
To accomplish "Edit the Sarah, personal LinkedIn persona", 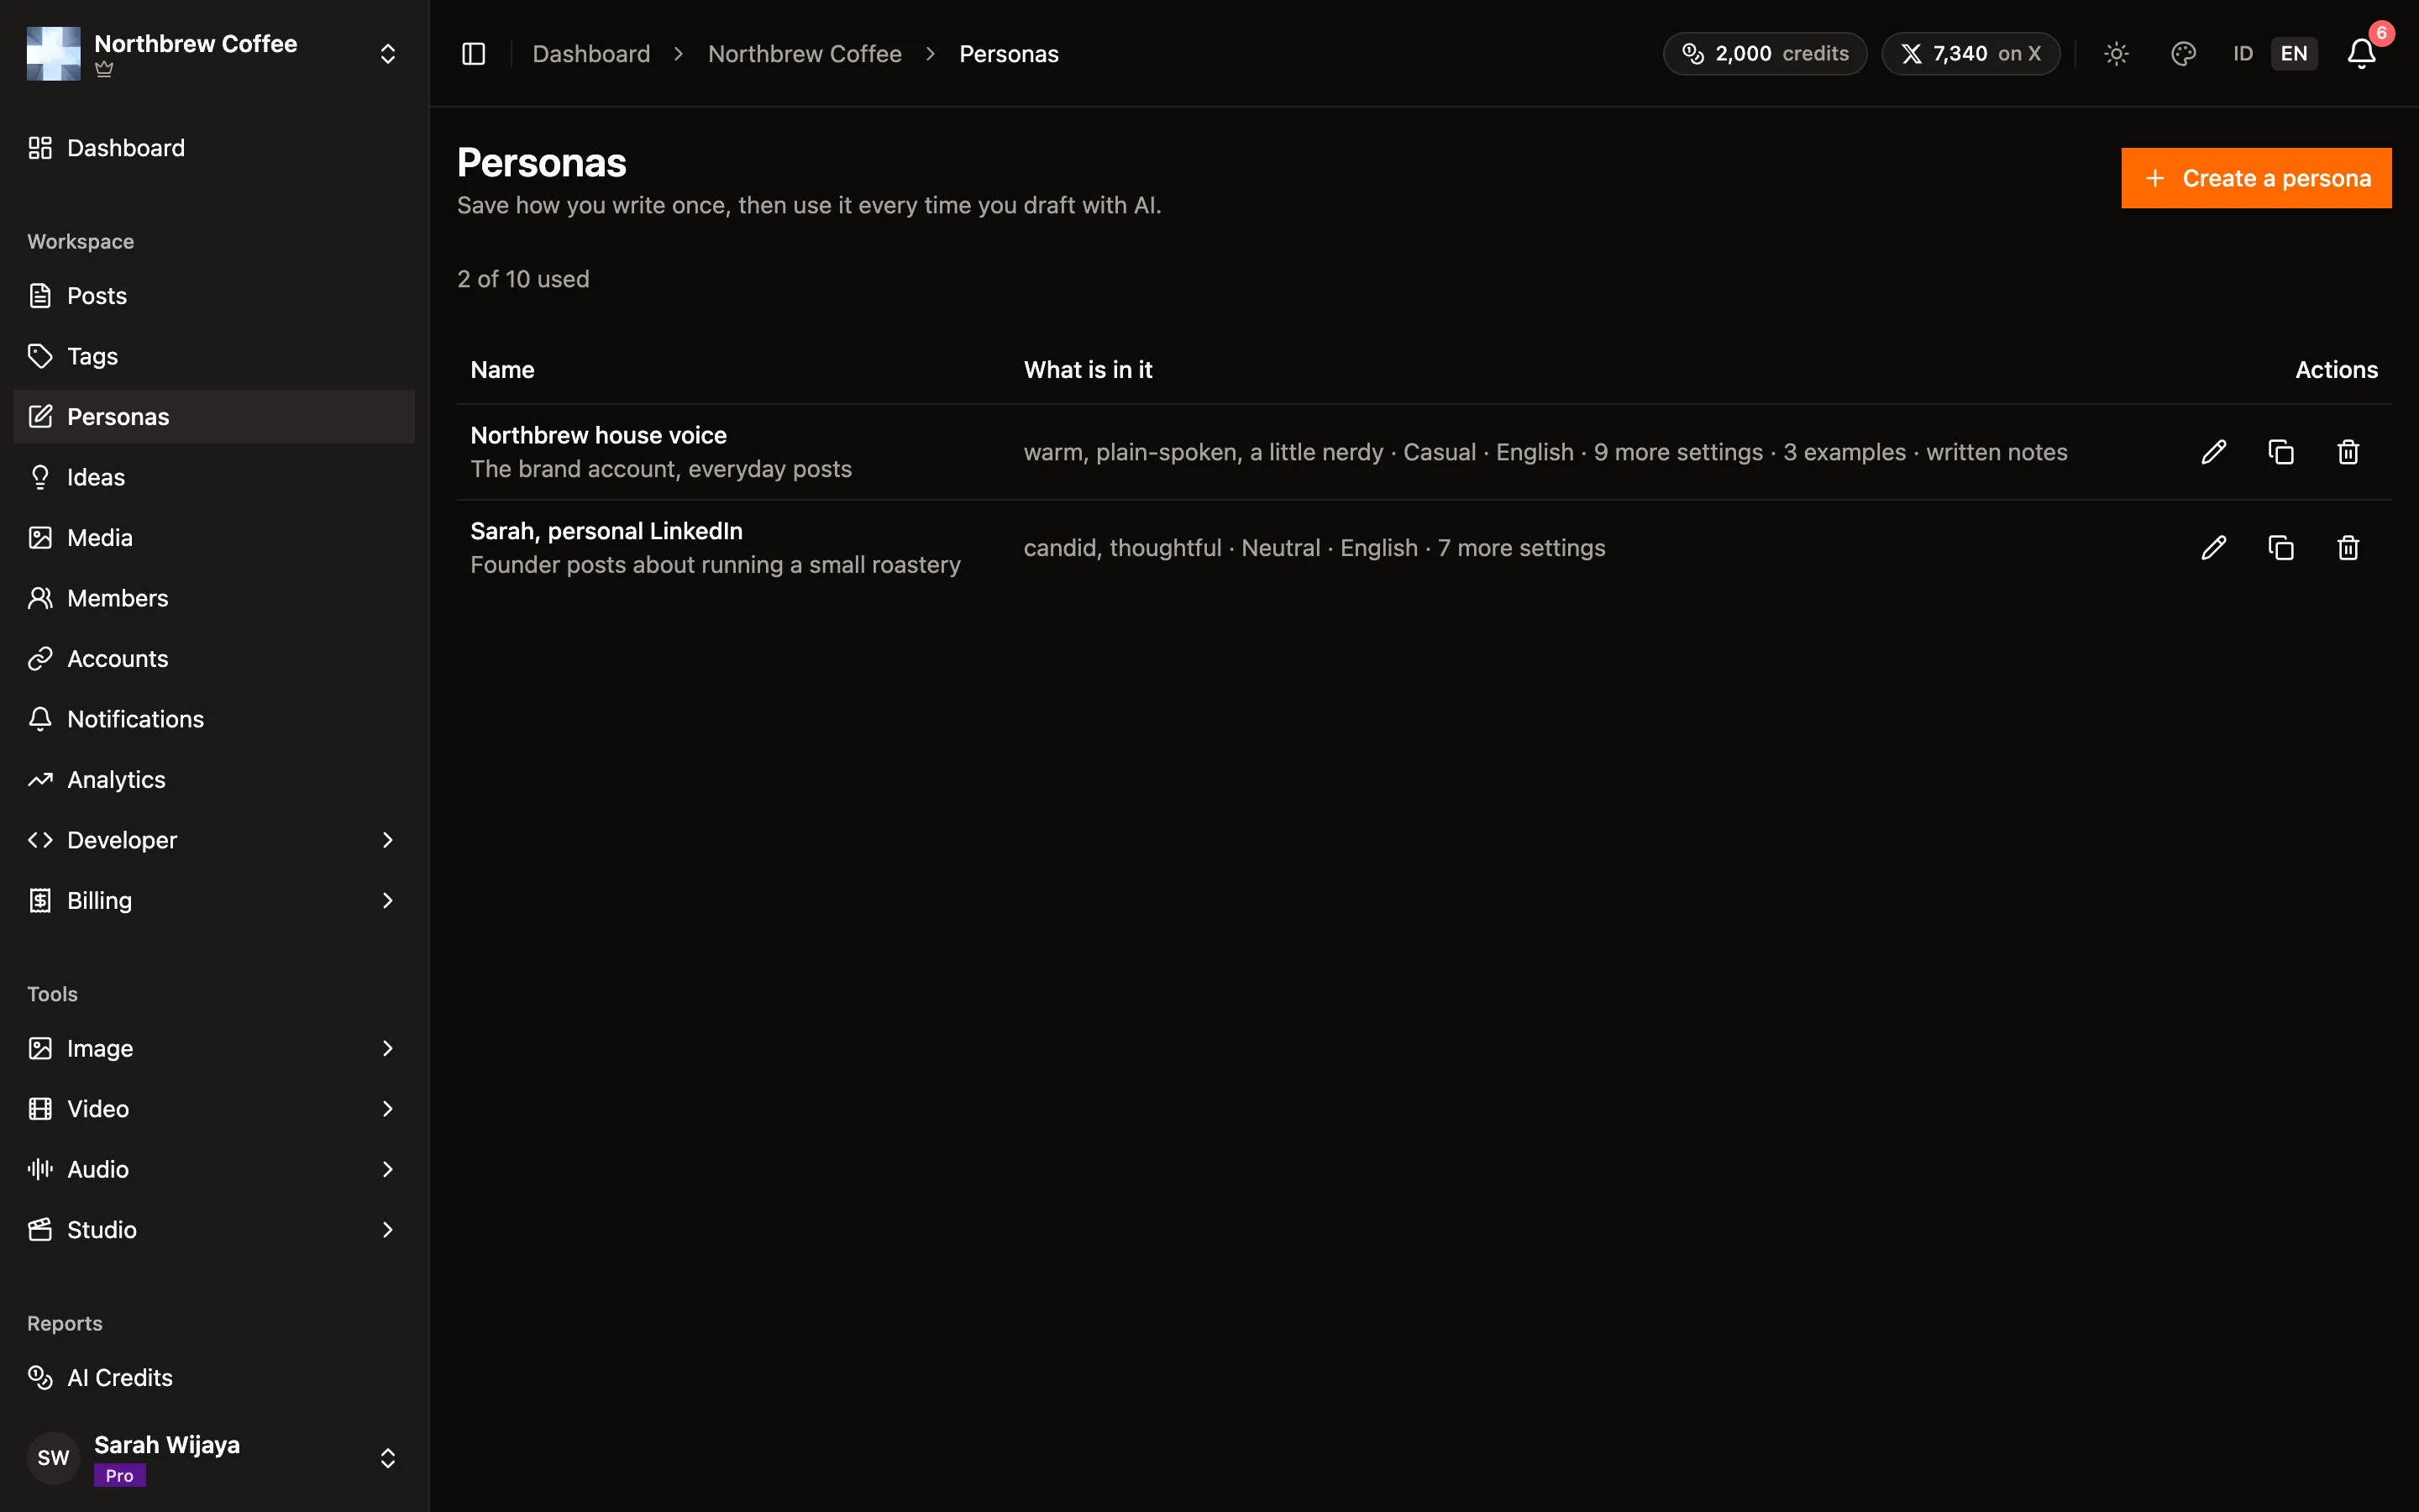I will point(2213,548).
